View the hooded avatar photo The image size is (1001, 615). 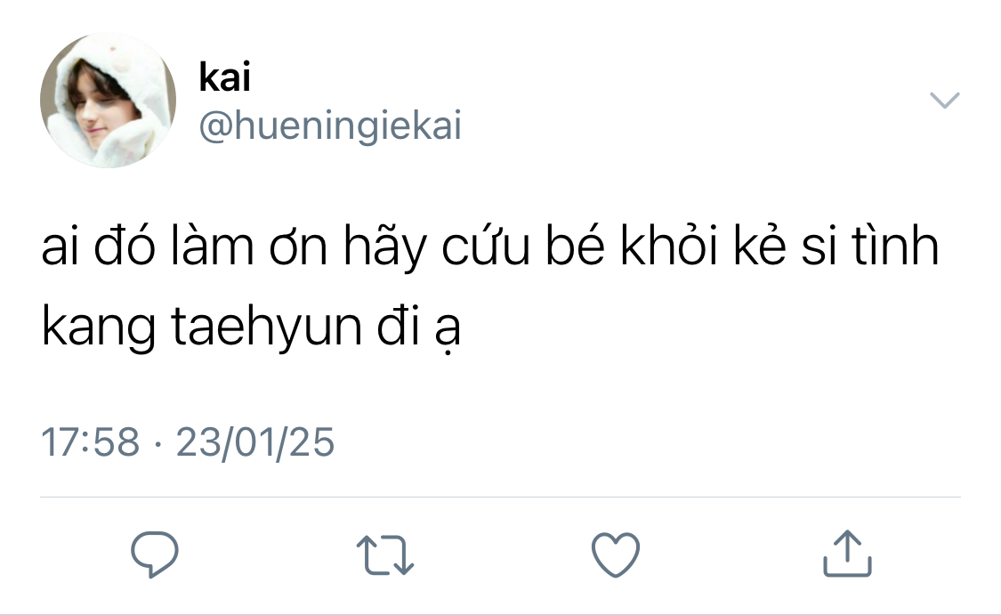pos(108,101)
